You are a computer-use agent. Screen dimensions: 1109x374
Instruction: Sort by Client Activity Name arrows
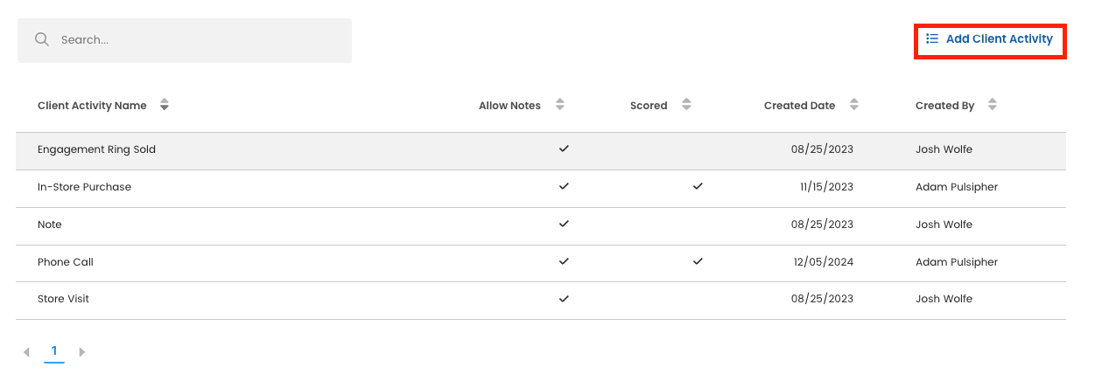[165, 106]
